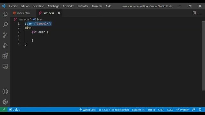Click the Feedback icon in status bar
This screenshot has height=115, width=205.
coord(193,110)
